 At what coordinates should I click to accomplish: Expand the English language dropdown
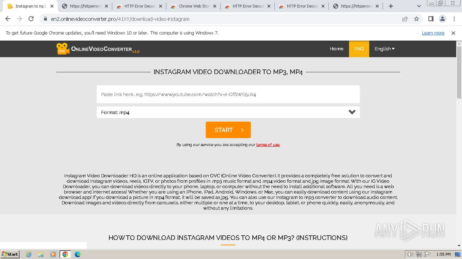384,49
